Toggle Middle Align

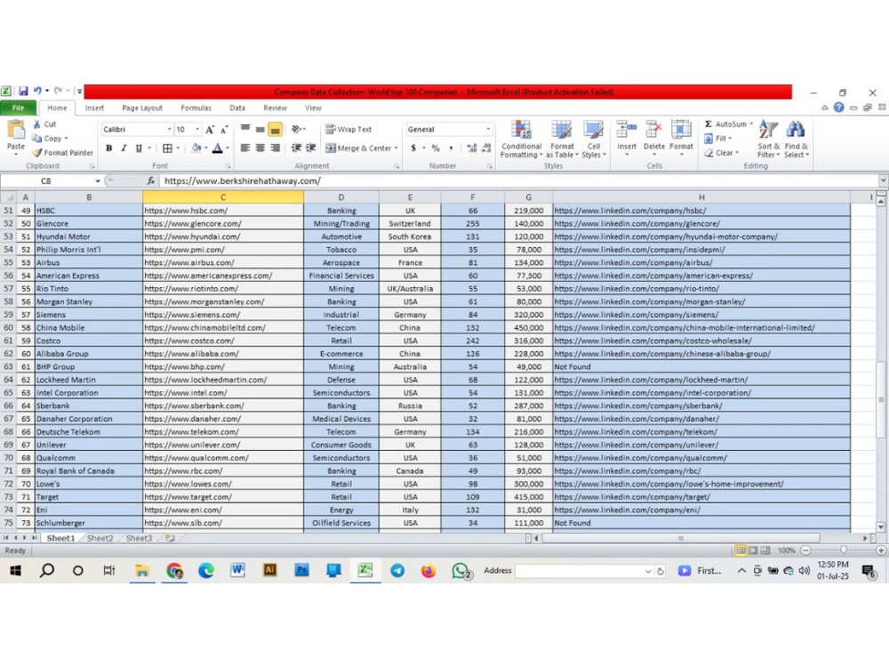coord(260,129)
